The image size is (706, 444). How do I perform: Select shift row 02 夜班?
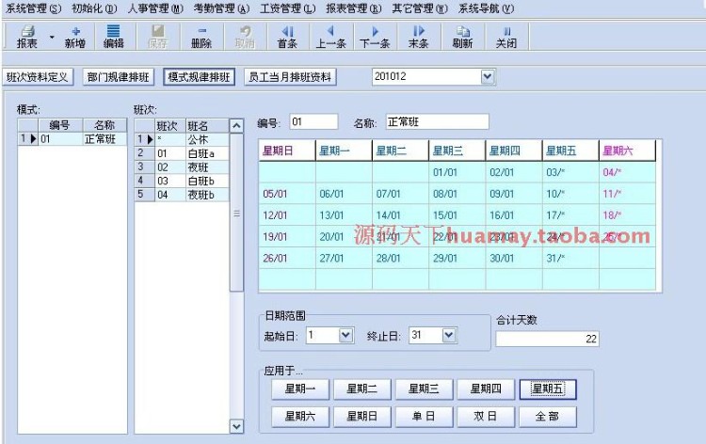182,167
